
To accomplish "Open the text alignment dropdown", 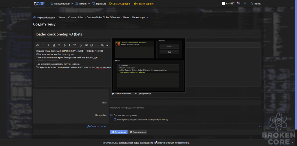I will click(x=108, y=45).
